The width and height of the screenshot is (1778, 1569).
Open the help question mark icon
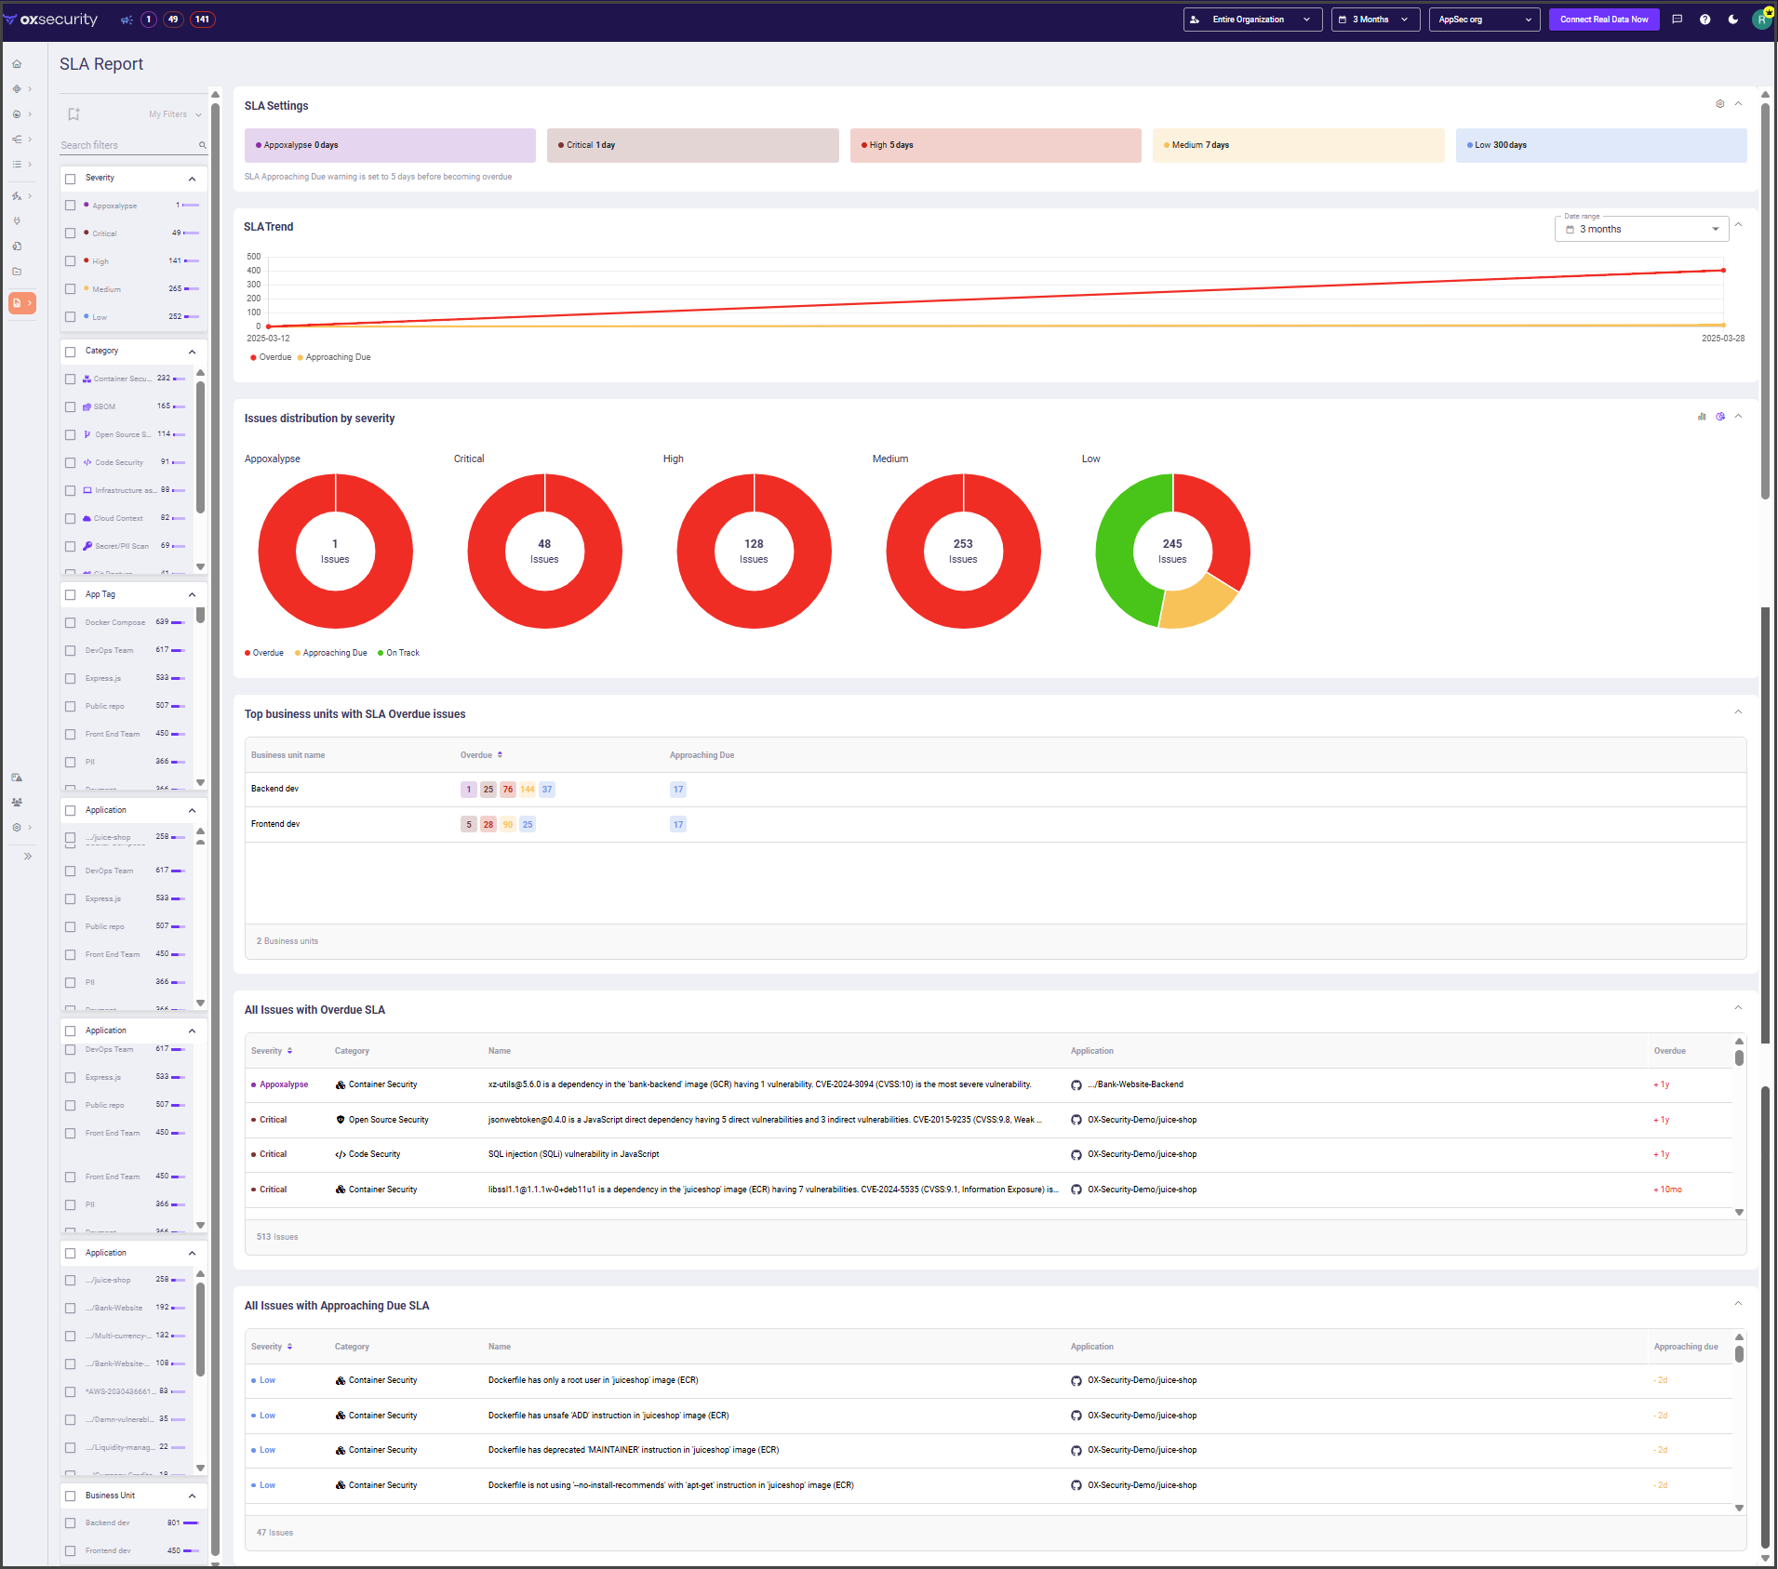pos(1704,20)
